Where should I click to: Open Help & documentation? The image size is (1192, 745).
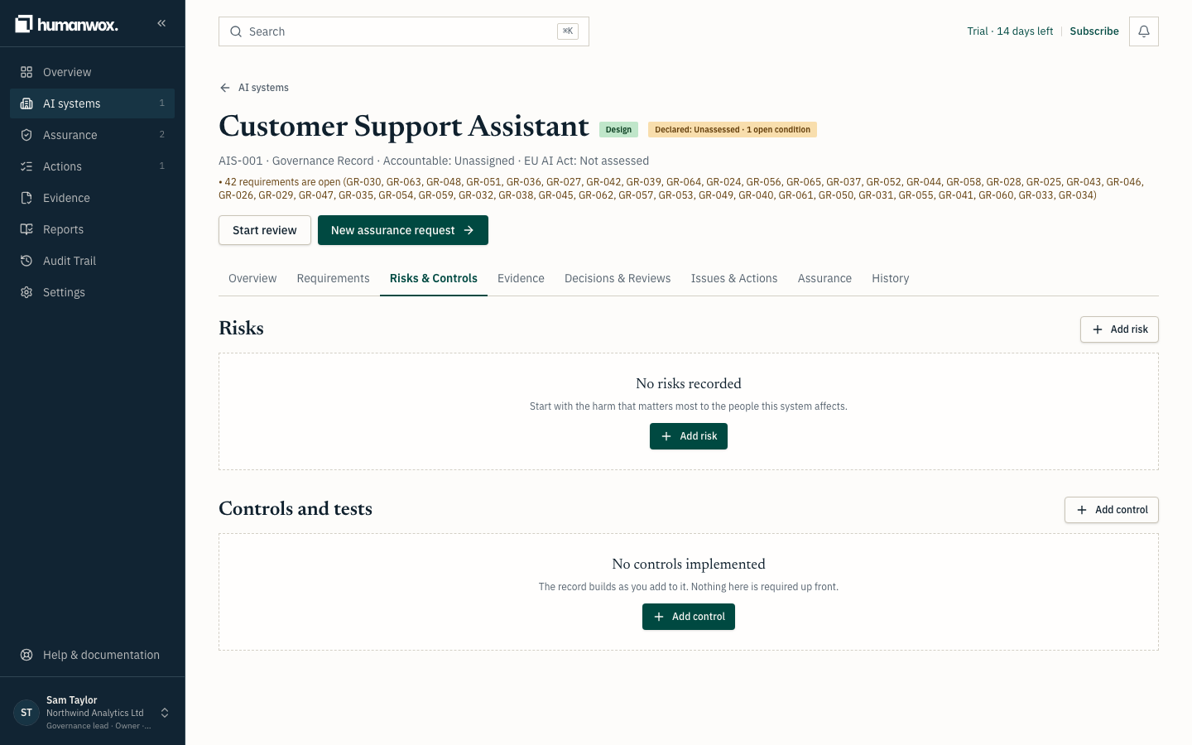(93, 655)
